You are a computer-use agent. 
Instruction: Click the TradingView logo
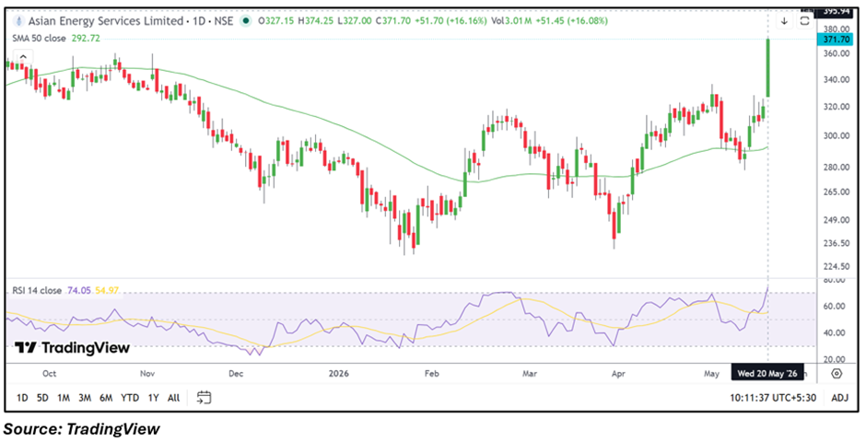pyautogui.click(x=72, y=348)
